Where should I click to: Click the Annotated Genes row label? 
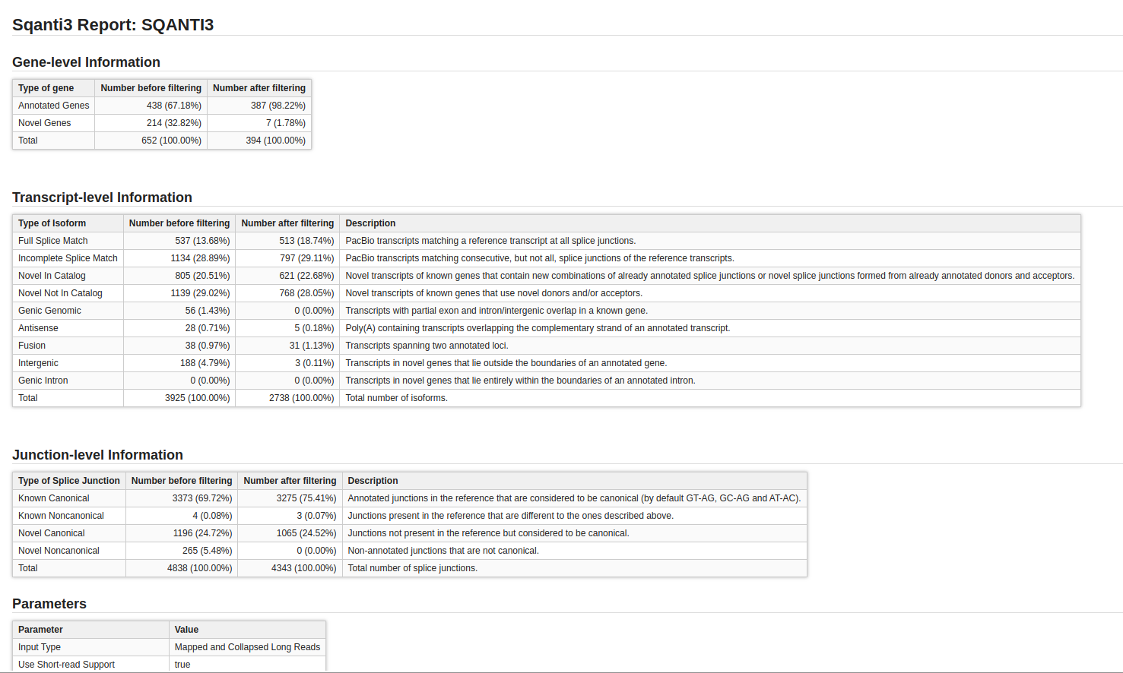(x=53, y=106)
